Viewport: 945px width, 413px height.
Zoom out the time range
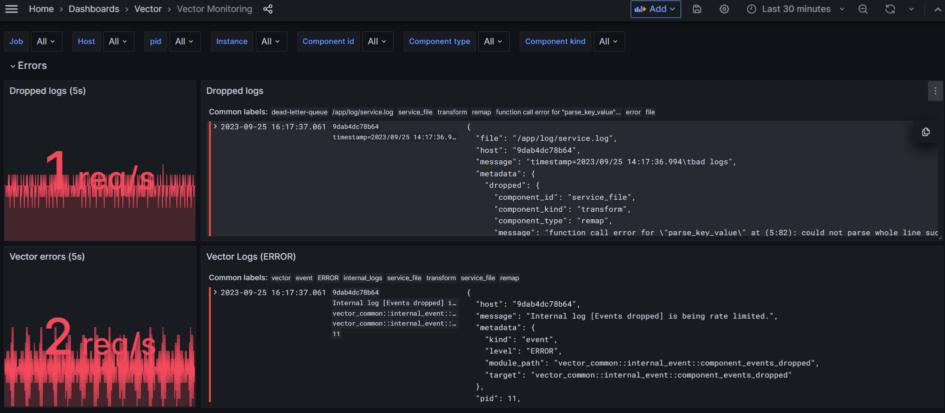pyautogui.click(x=863, y=9)
